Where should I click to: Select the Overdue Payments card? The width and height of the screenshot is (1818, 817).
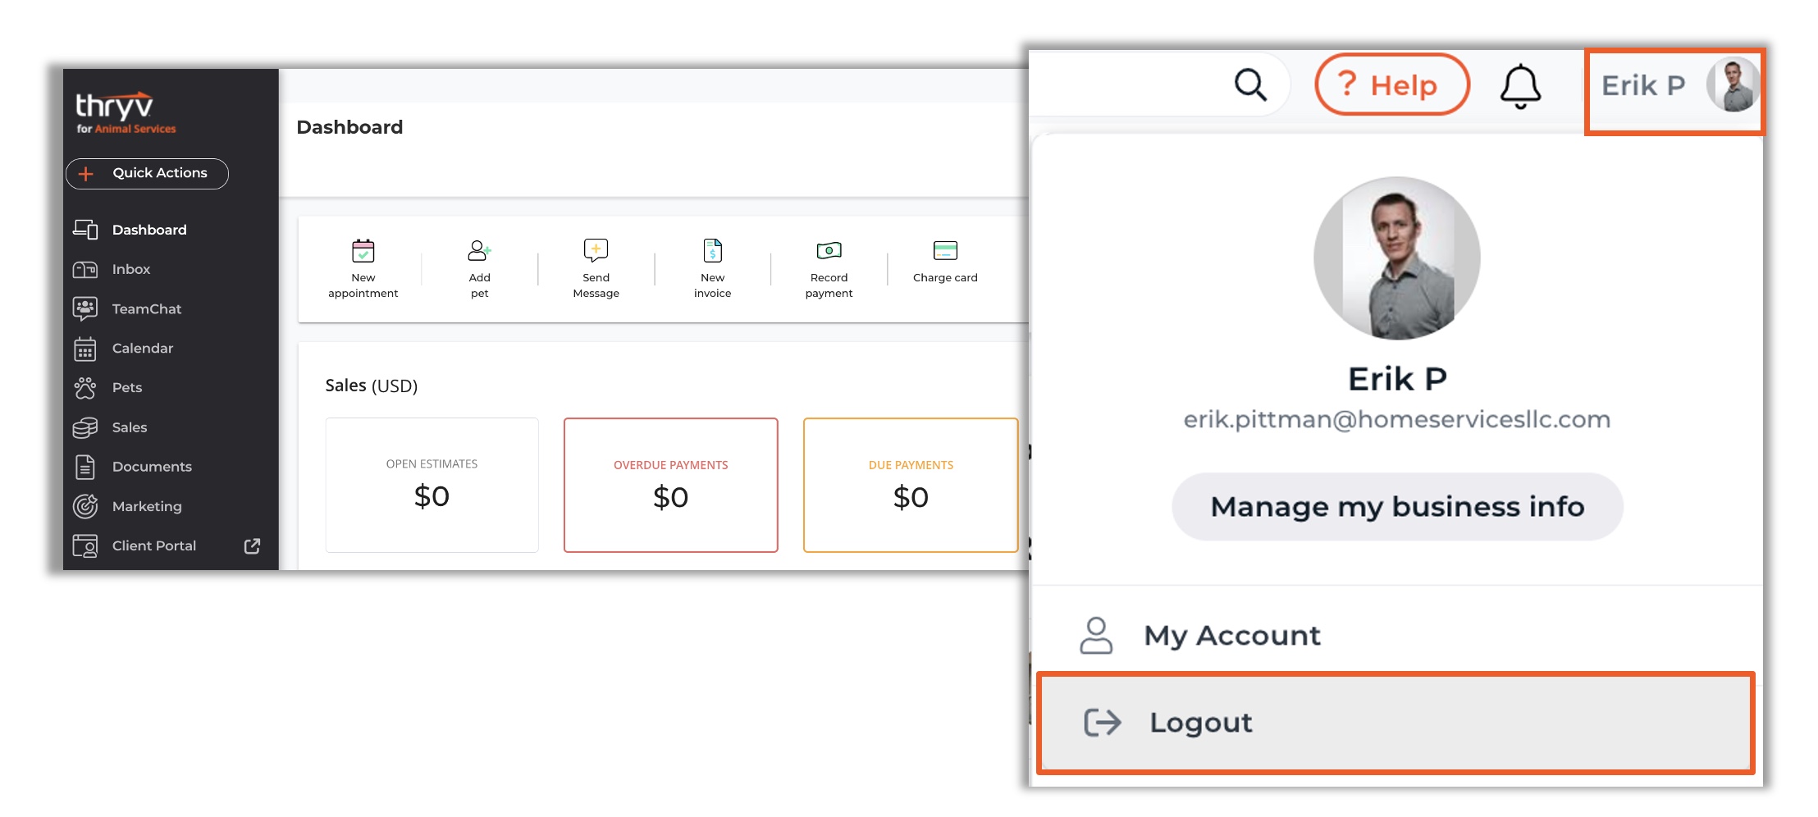670,485
